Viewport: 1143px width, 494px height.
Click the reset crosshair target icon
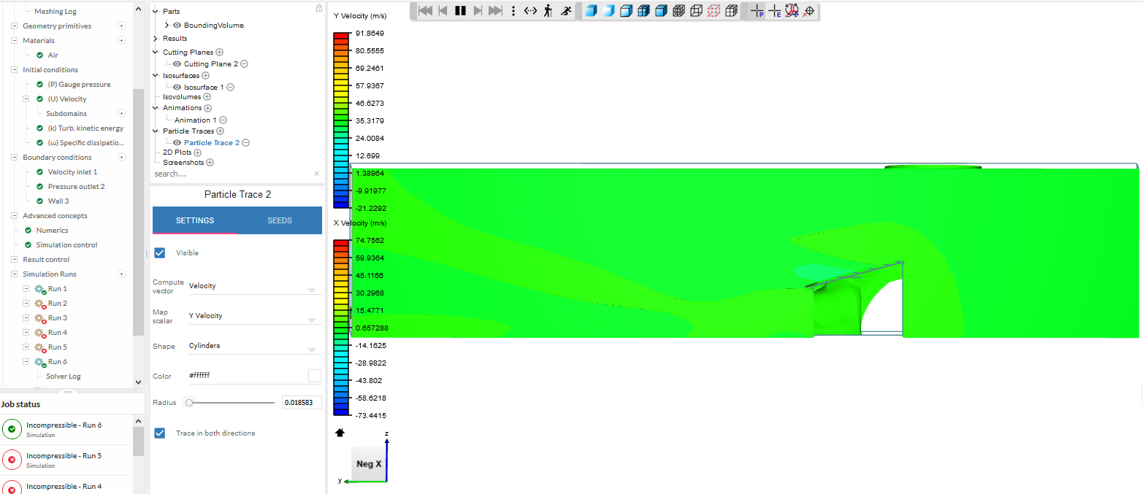coord(808,11)
